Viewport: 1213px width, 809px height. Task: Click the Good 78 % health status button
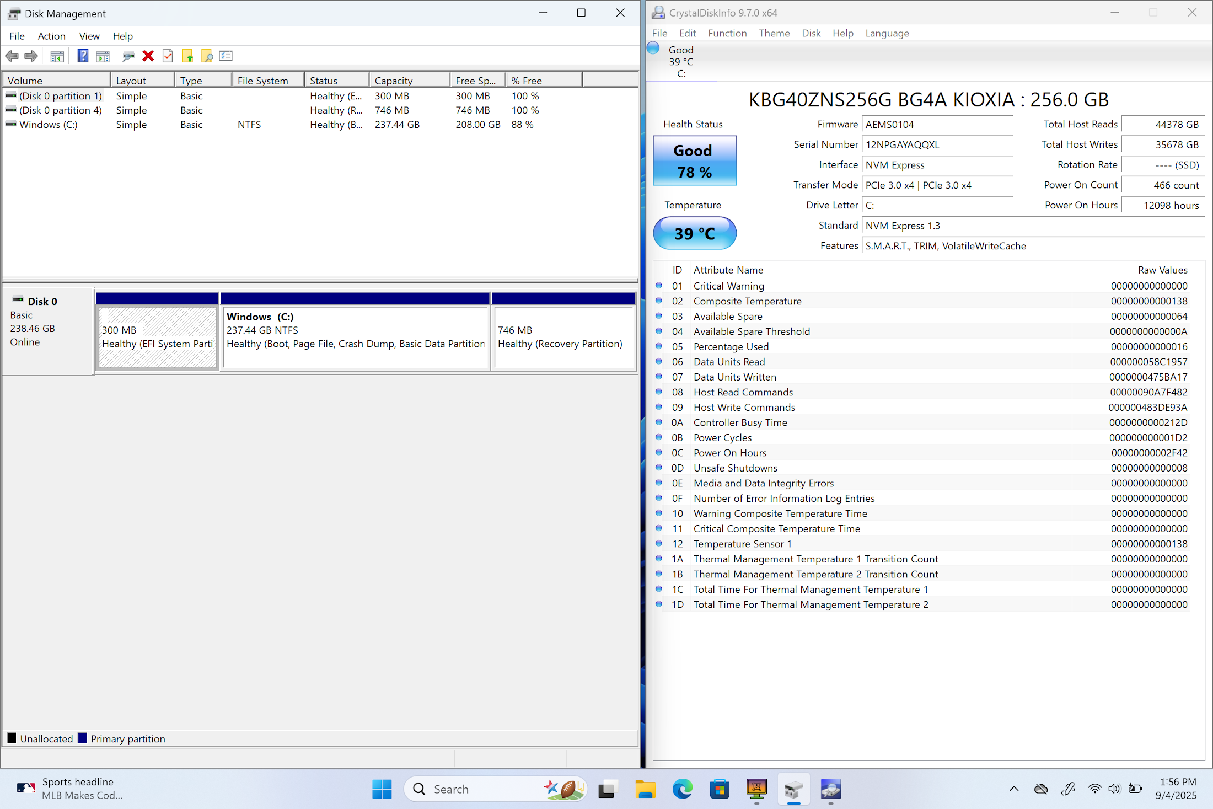click(695, 160)
